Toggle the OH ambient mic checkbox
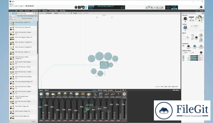213x123 pixels. pos(183,56)
